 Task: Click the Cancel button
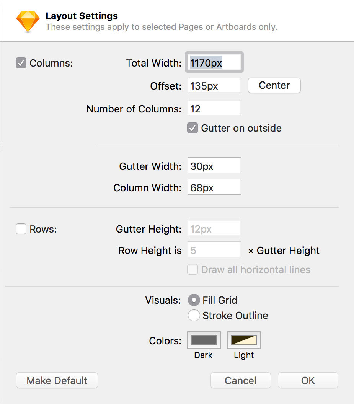click(240, 380)
